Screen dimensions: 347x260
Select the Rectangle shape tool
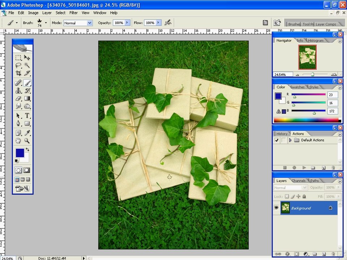27,123
